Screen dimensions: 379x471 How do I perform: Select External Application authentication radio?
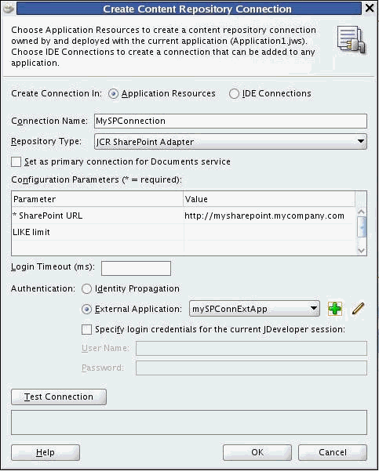[86, 309]
